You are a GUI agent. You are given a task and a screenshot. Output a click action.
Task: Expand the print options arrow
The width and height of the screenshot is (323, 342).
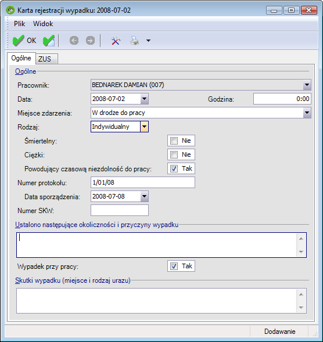coord(148,41)
